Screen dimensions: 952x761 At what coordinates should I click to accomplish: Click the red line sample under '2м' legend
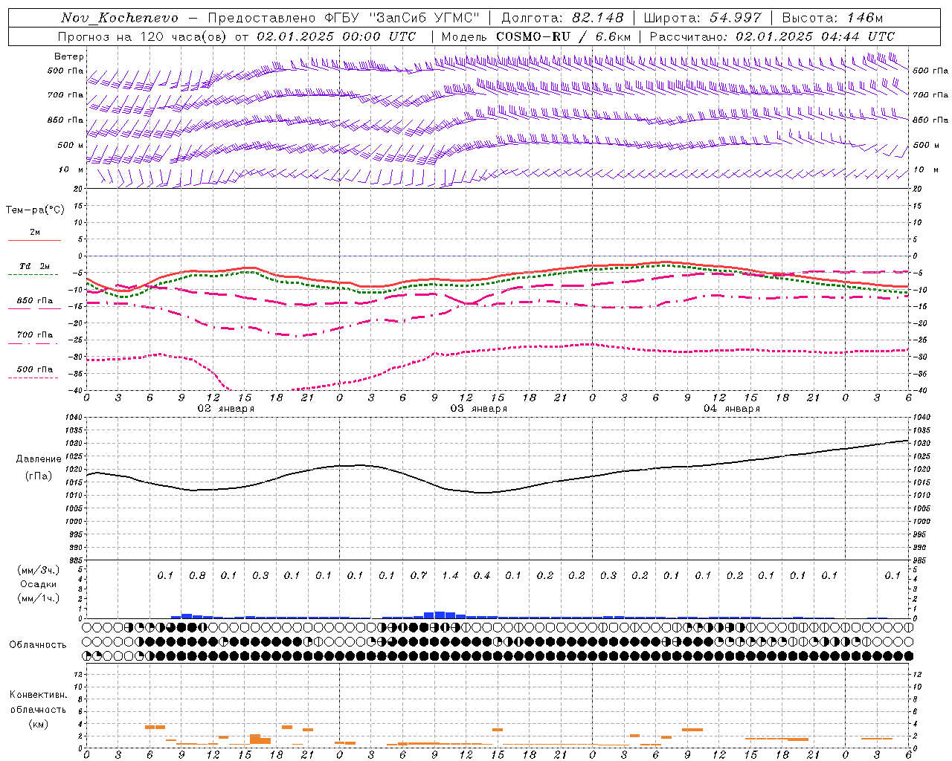coord(34,241)
